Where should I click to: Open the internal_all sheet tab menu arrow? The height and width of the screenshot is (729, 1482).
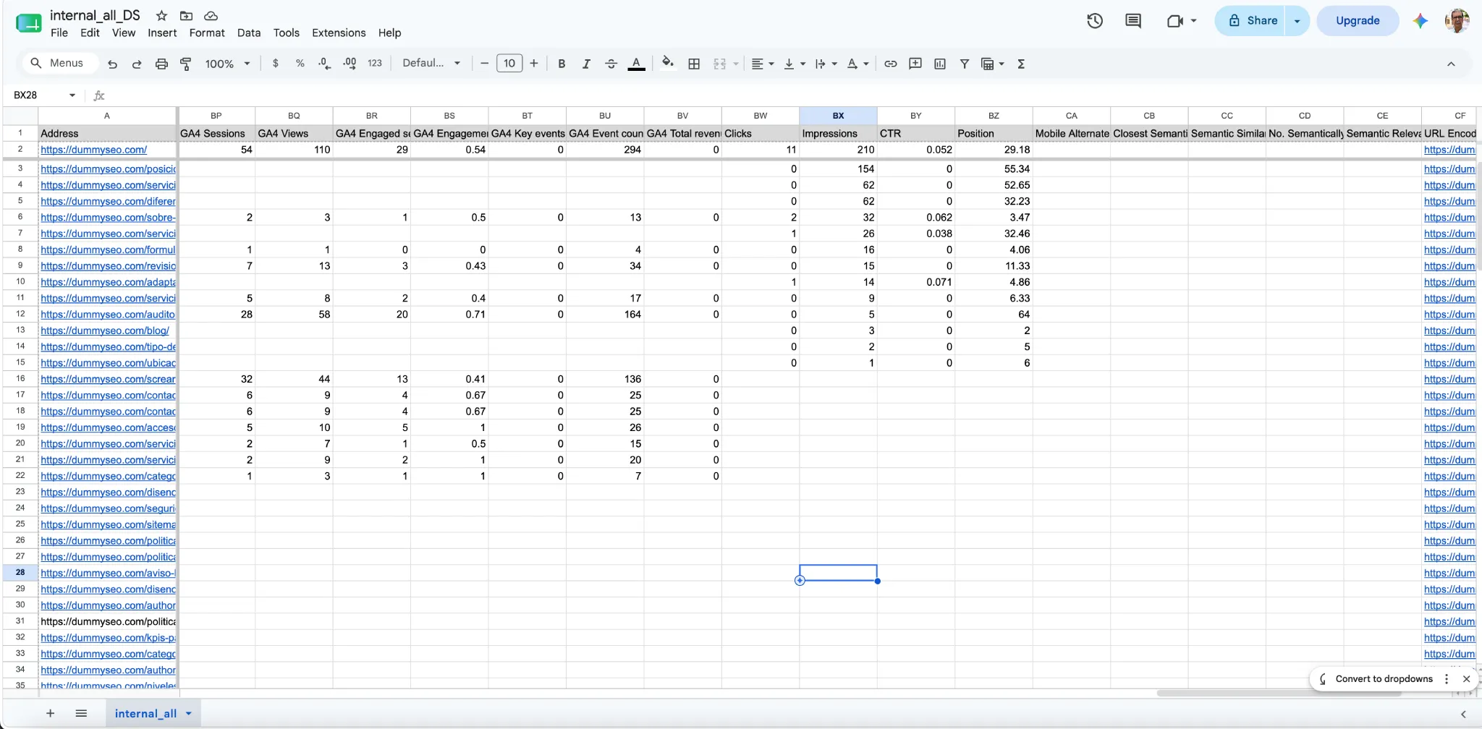(189, 713)
